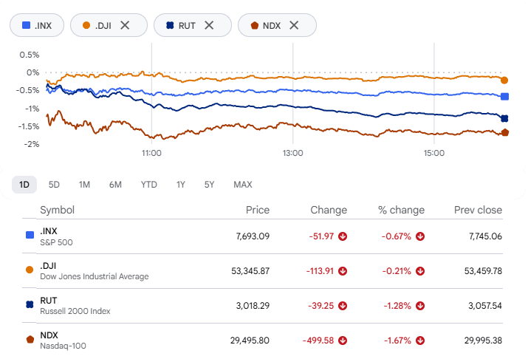Image resolution: width=528 pixels, height=359 pixels.
Task: Click the down arrow next to -0.67%
Action: 420,236
